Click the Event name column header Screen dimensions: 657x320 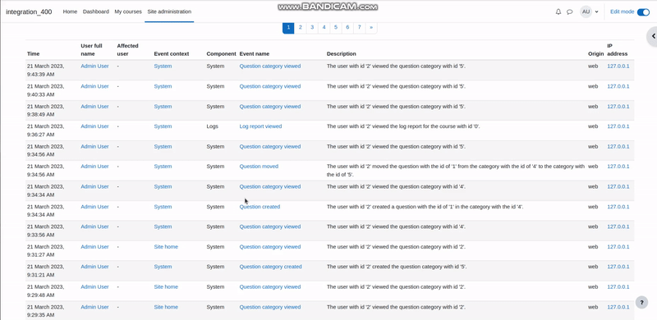[255, 53]
